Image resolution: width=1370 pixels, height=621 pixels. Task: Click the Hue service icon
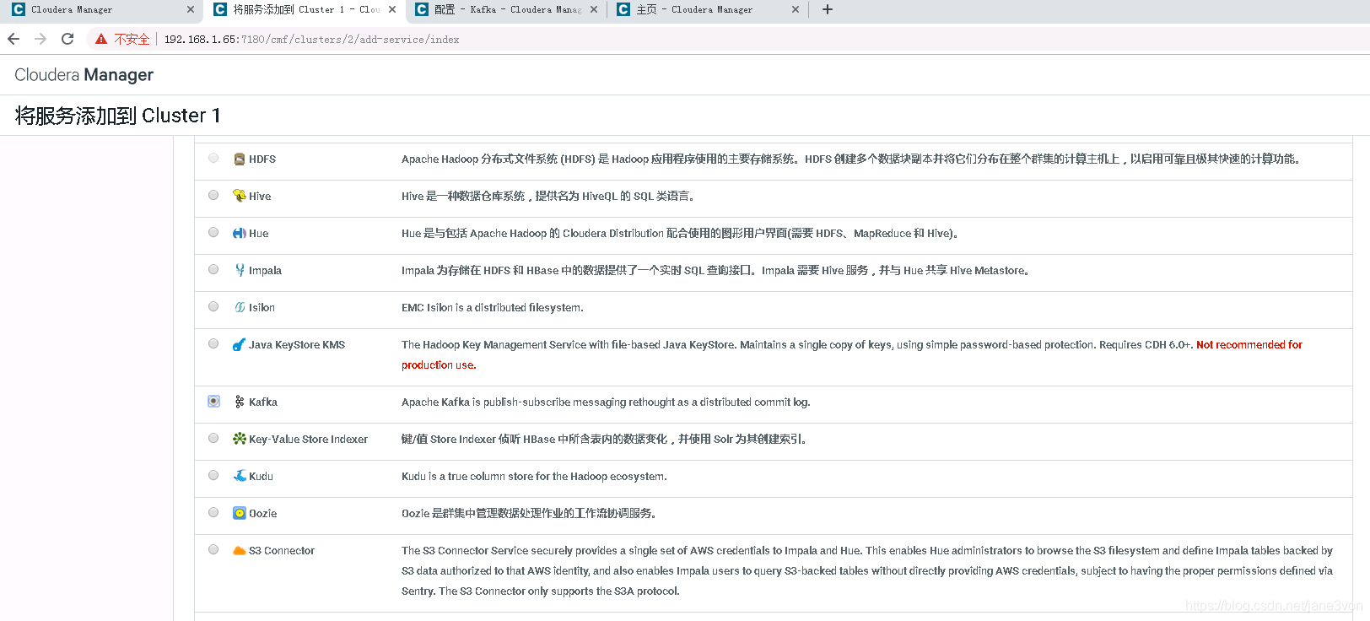(240, 233)
